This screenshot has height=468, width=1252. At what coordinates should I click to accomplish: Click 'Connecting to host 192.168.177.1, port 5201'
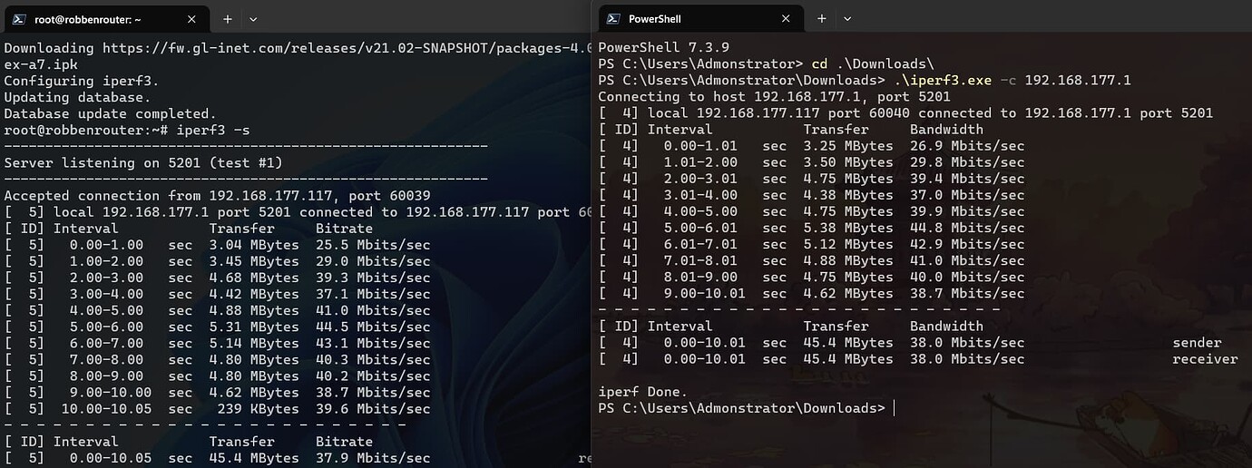click(x=774, y=96)
